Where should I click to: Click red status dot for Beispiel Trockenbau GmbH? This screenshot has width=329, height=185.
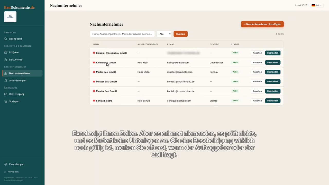click(x=94, y=53)
